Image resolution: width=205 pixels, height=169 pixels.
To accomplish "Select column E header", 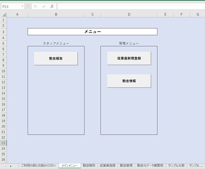I will (165, 15).
